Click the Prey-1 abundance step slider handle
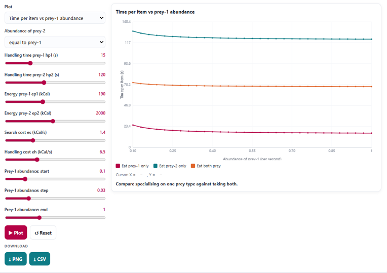387x273 pixels. [x=29, y=199]
